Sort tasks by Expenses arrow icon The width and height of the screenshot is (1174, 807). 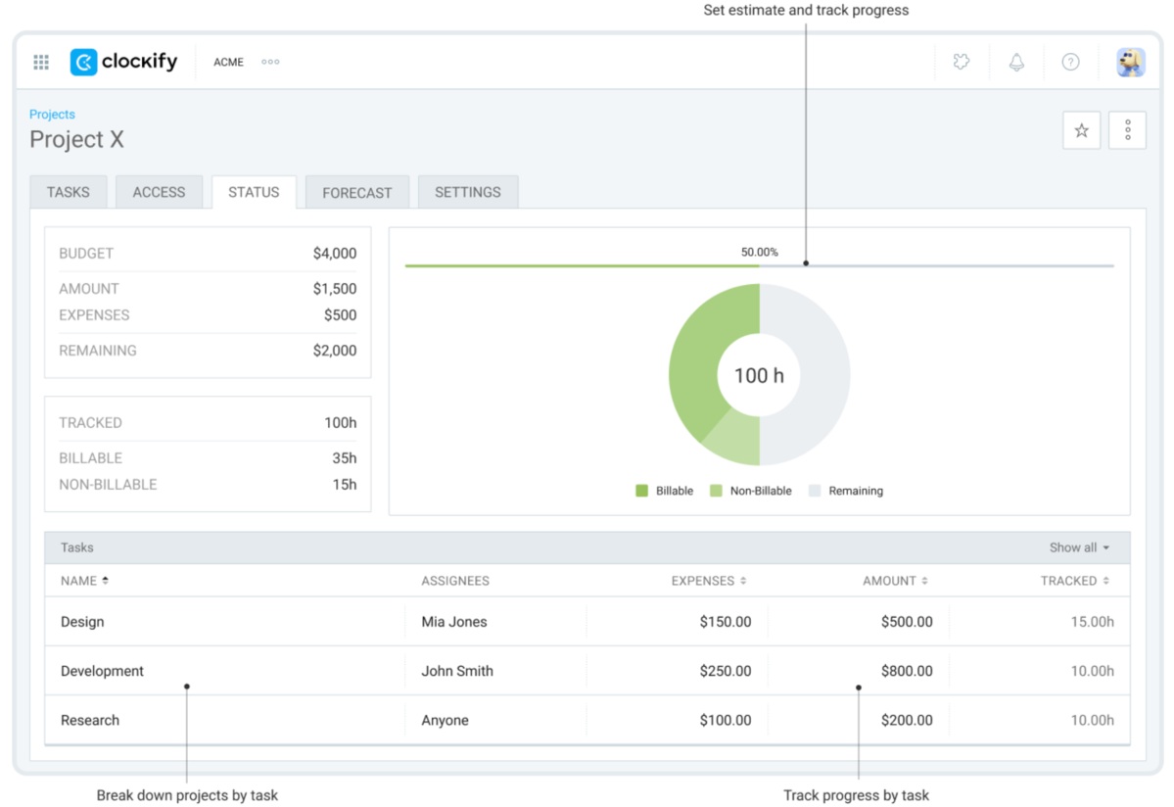coord(743,580)
